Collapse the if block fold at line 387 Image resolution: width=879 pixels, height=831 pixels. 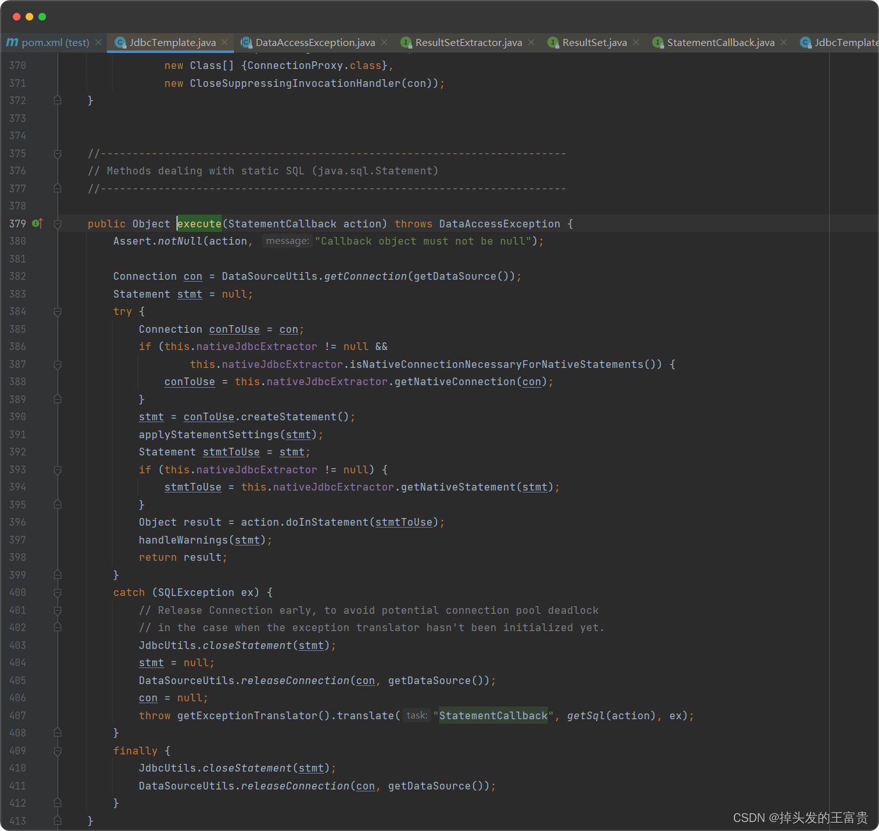[x=58, y=365]
